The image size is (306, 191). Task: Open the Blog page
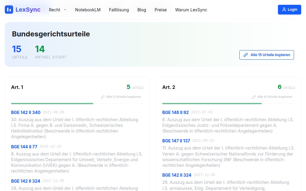tap(142, 10)
